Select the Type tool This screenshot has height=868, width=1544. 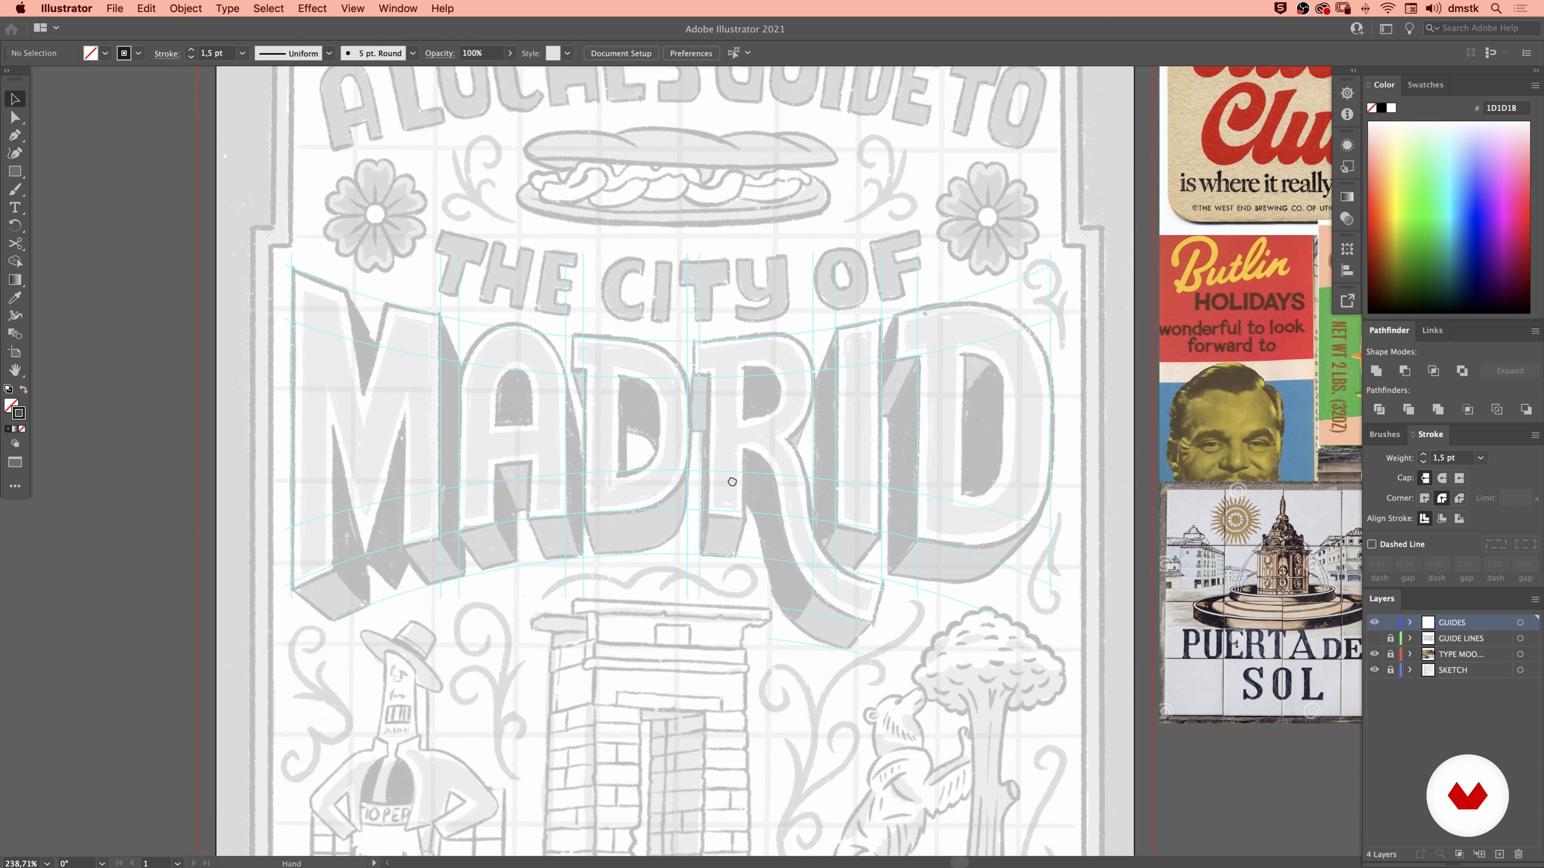(15, 207)
